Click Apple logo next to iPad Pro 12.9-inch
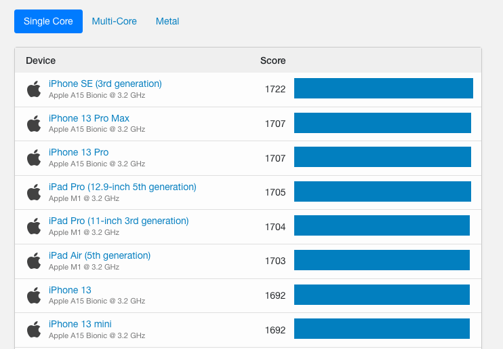 (x=34, y=192)
